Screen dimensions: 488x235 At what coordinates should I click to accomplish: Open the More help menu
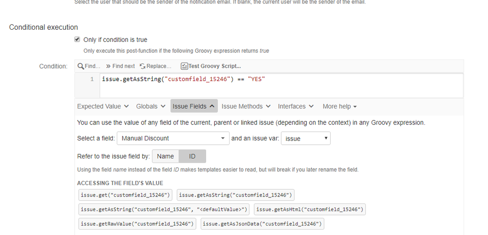[339, 106]
